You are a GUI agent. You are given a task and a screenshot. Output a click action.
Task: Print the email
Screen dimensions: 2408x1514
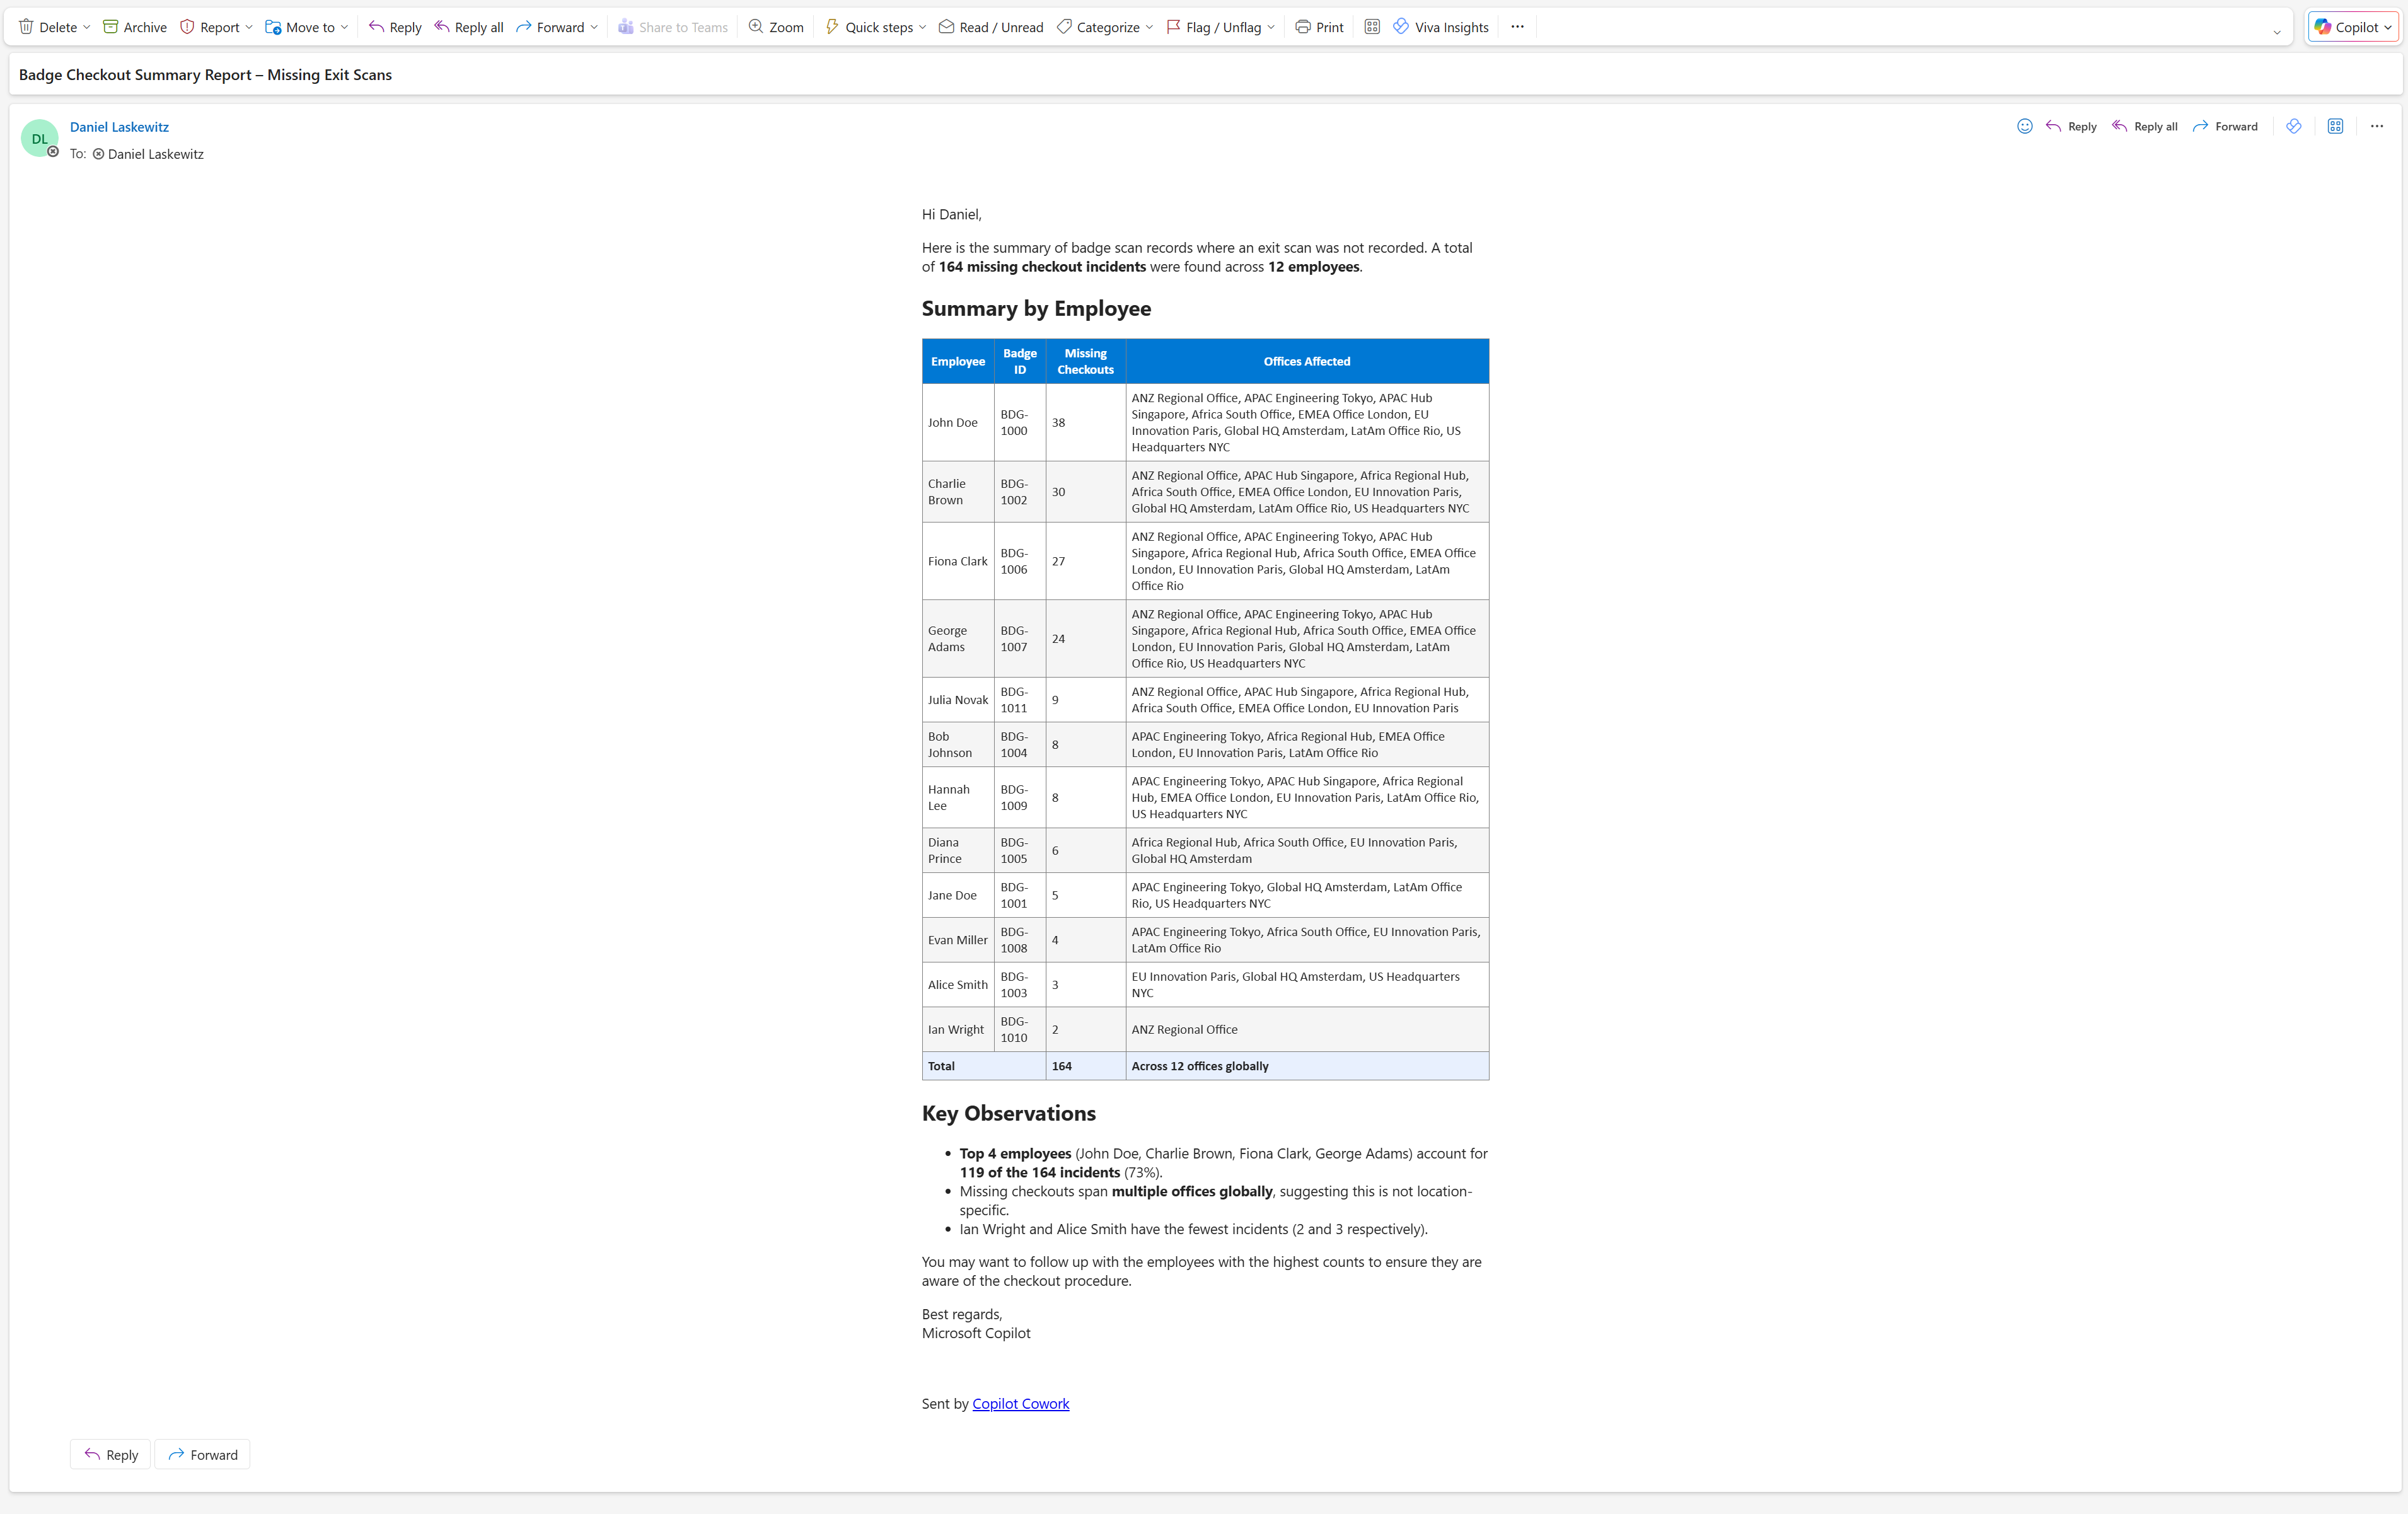pos(1318,27)
